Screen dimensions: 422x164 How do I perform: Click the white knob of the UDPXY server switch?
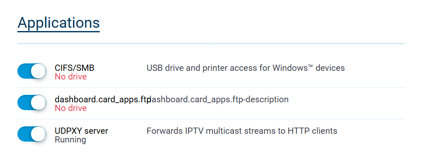pos(38,134)
